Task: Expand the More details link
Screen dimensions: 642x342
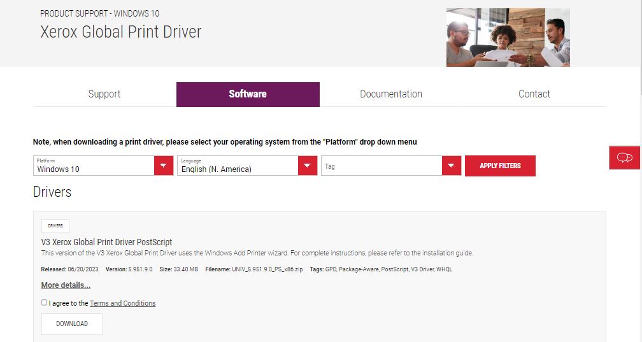Action: 66,285
